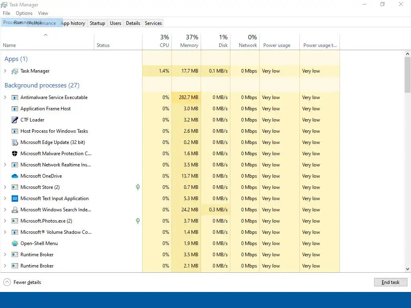
Task: Click Microsoft Volume Shadow Copy icon
Action: coord(15,232)
